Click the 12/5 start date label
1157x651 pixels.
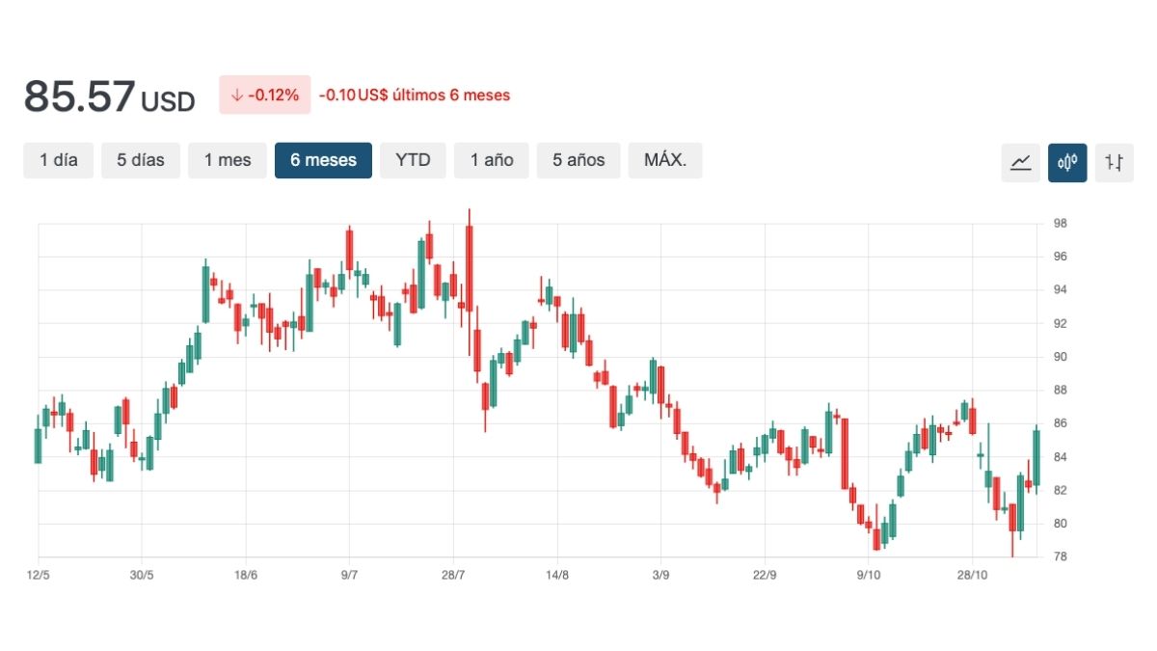click(38, 575)
